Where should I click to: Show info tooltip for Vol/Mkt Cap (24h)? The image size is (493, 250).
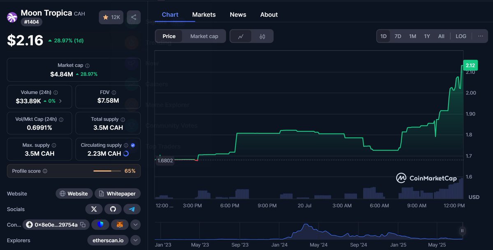tap(61, 120)
